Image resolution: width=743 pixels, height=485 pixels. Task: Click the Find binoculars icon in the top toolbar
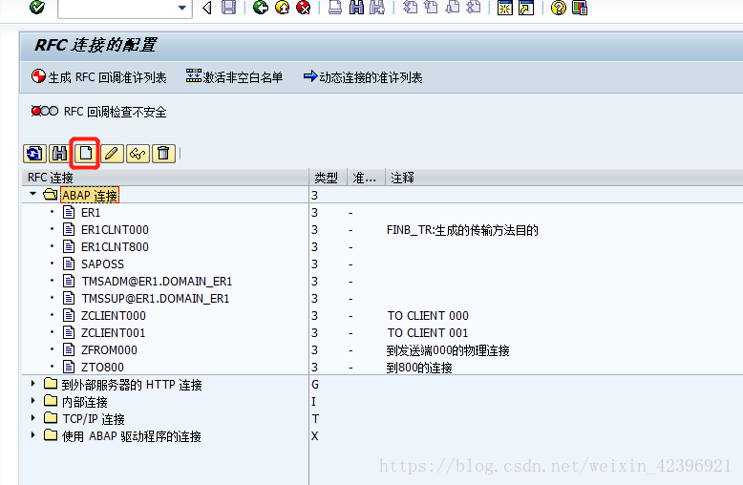[x=356, y=7]
